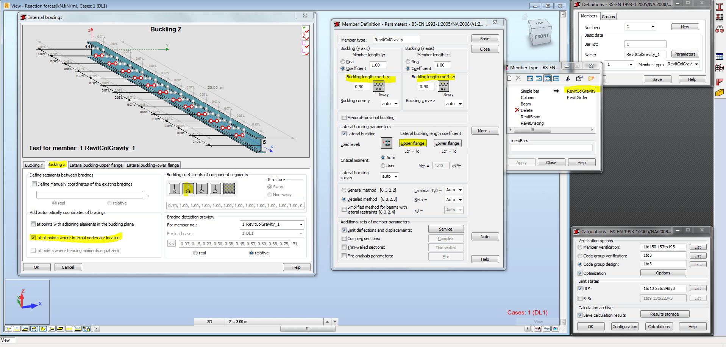Screen dimensions: 726x347
Task: Select the 0.5 buckling coefficient icon
Action: point(188,188)
